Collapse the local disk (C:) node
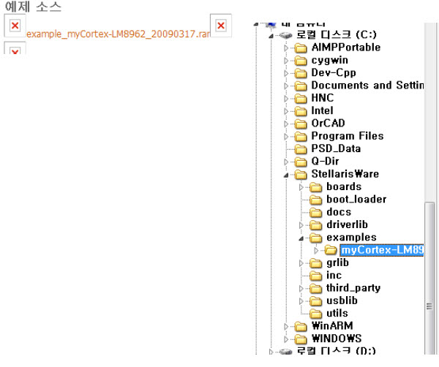Viewport: 439px width, 367px height. click(x=271, y=36)
